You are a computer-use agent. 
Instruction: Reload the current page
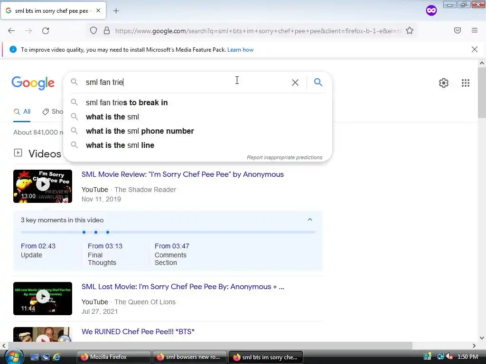pyautogui.click(x=46, y=31)
